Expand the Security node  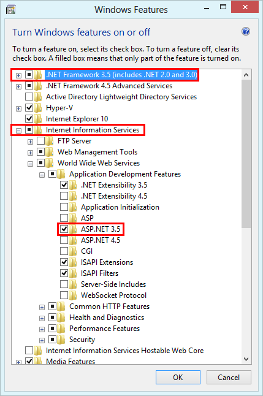coord(42,340)
